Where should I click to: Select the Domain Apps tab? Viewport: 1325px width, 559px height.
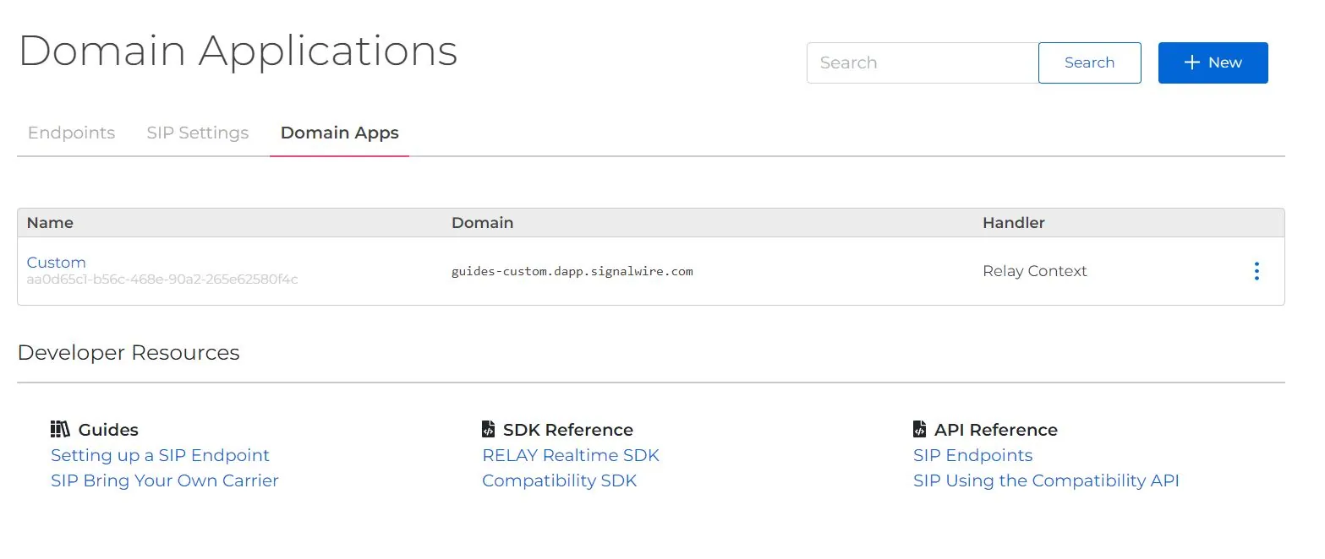pyautogui.click(x=338, y=133)
